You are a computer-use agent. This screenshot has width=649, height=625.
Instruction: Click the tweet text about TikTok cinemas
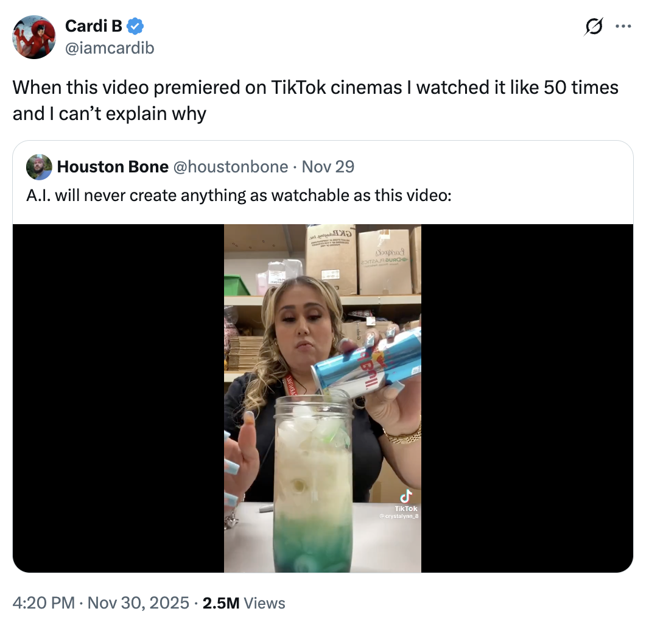coord(315,100)
